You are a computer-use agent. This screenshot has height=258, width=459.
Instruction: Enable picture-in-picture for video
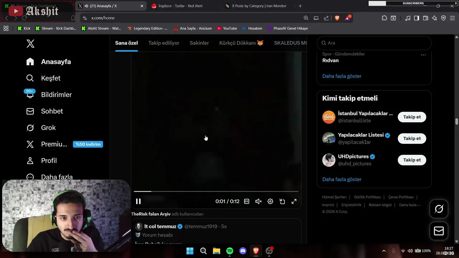(282, 201)
